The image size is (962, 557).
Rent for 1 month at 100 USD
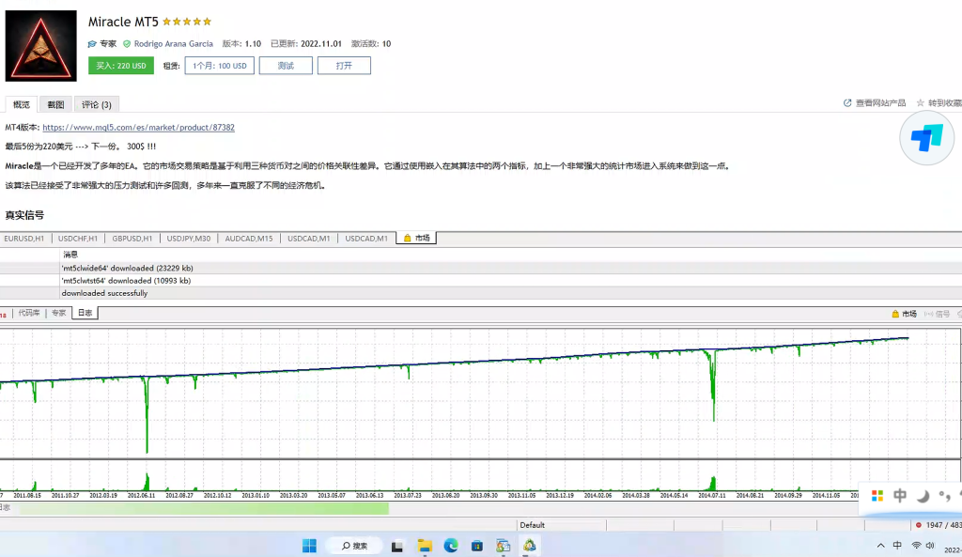tap(220, 66)
